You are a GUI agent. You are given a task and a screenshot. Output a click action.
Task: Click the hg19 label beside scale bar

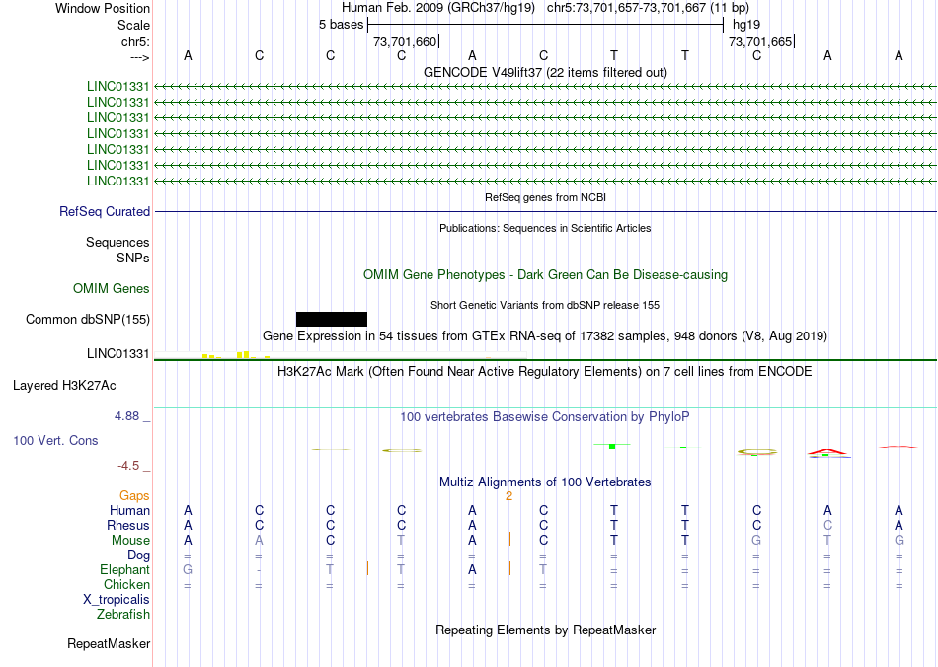click(x=746, y=25)
